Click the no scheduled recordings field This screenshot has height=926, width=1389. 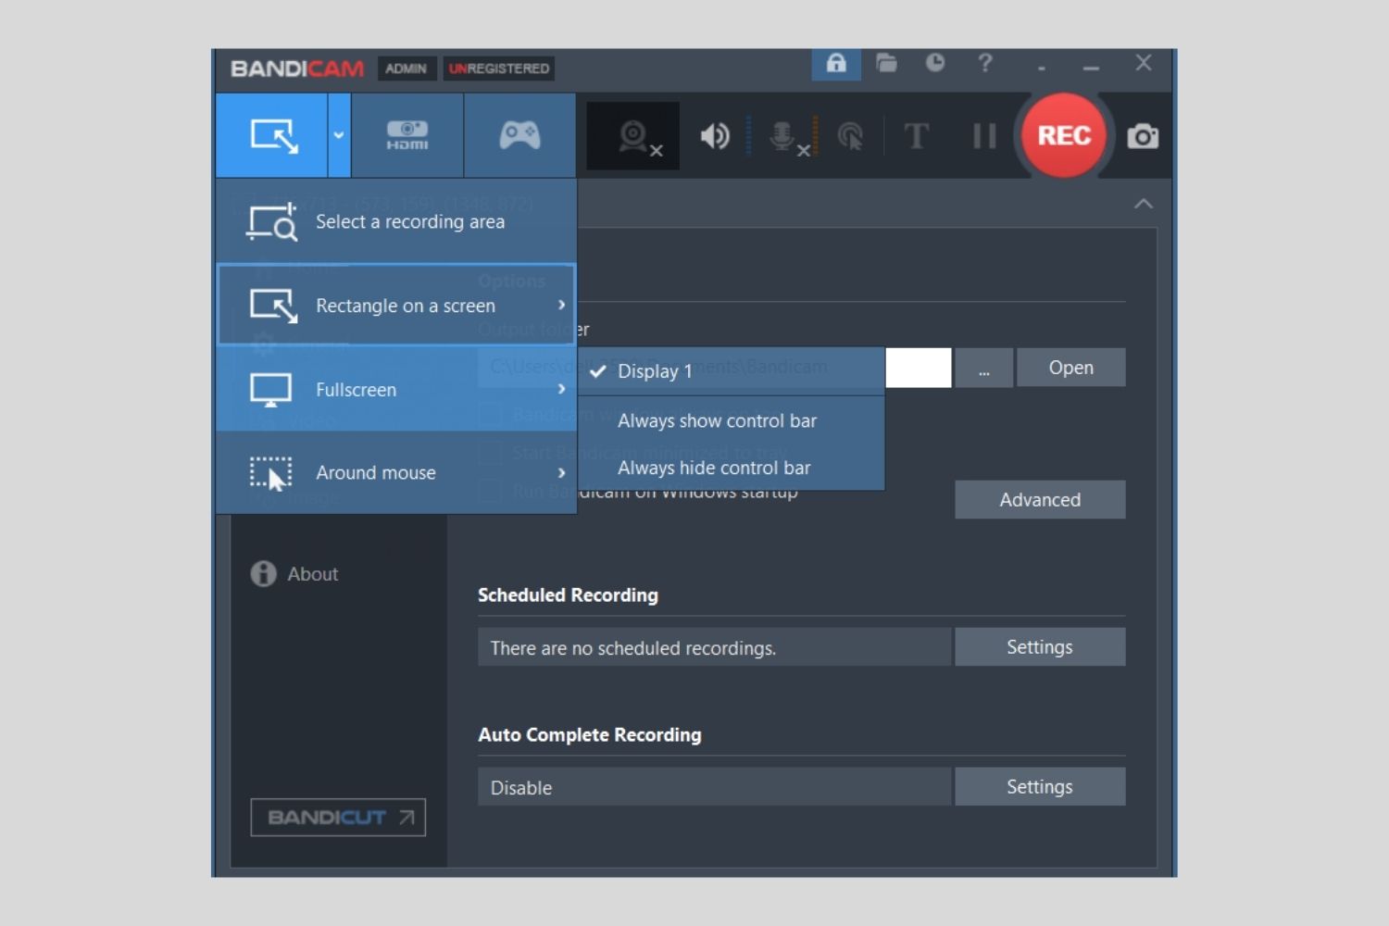[714, 647]
